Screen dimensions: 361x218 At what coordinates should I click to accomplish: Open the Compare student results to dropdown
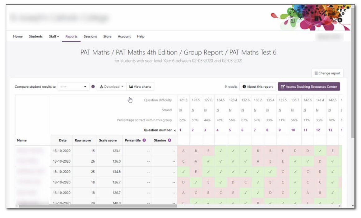[74, 86]
